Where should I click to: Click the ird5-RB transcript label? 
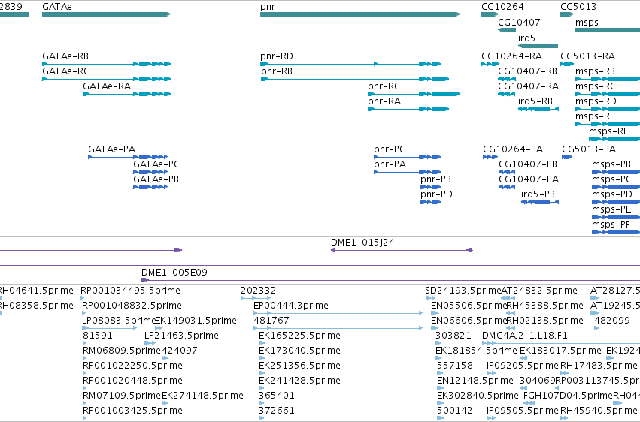tap(535, 101)
